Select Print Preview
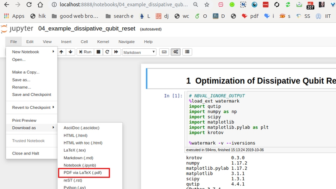The height and width of the screenshot is (189, 336). 32,121
